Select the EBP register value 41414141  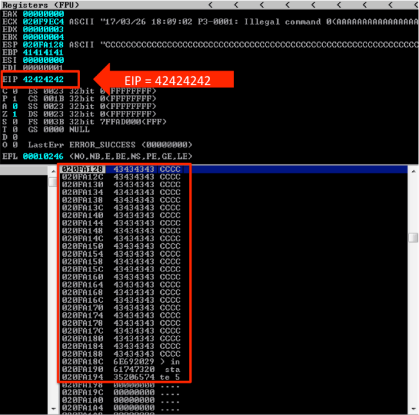click(x=43, y=53)
